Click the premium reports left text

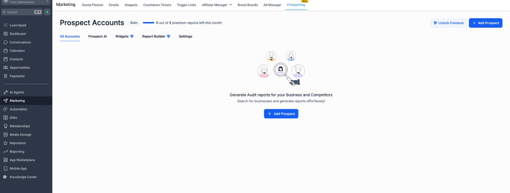tap(189, 23)
